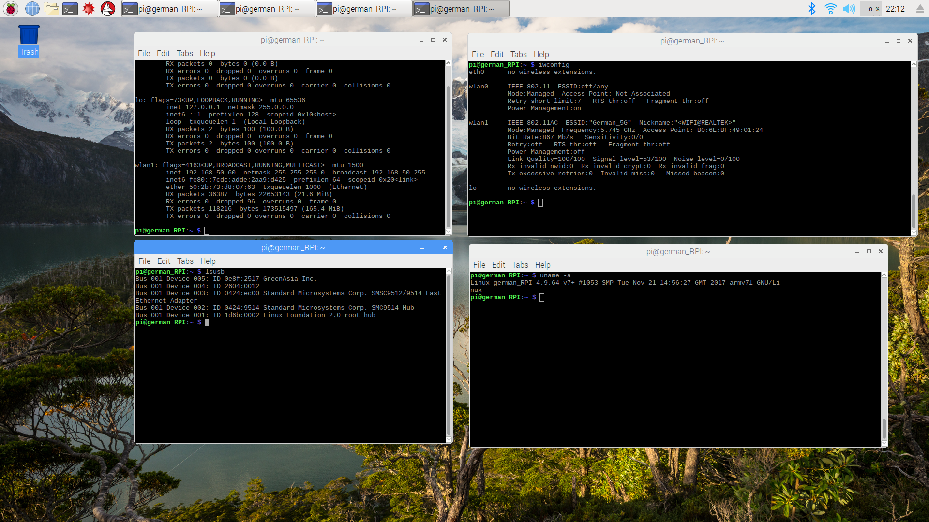The width and height of the screenshot is (929, 522).
Task: Open Help menu in the uname terminal
Action: (x=542, y=265)
